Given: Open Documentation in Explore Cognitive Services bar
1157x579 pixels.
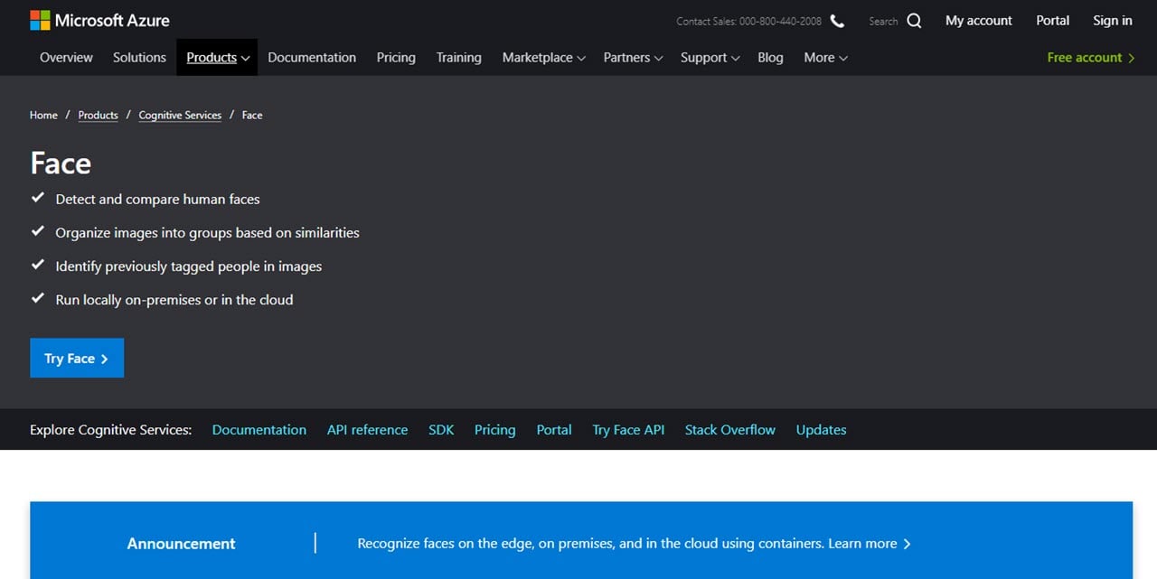Looking at the screenshot, I should [x=259, y=429].
